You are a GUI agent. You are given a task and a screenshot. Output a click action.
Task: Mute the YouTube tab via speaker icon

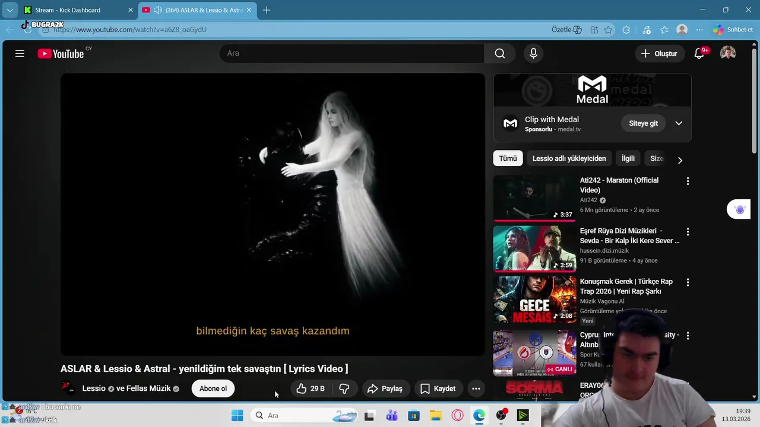(x=157, y=10)
